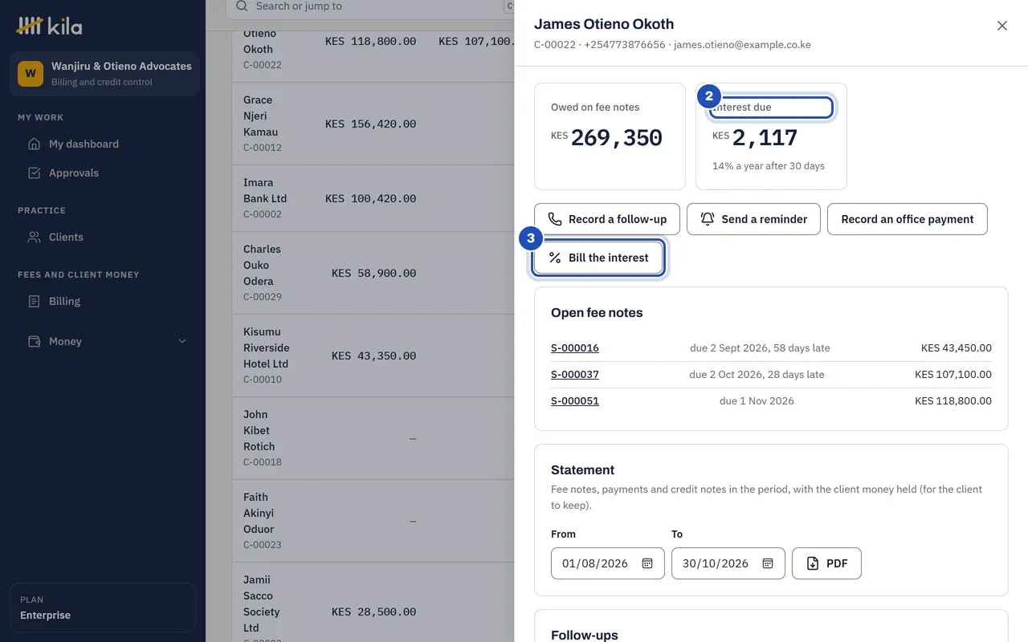Image resolution: width=1028 pixels, height=642 pixels.
Task: Click the W firm avatar badge
Action: point(31,74)
